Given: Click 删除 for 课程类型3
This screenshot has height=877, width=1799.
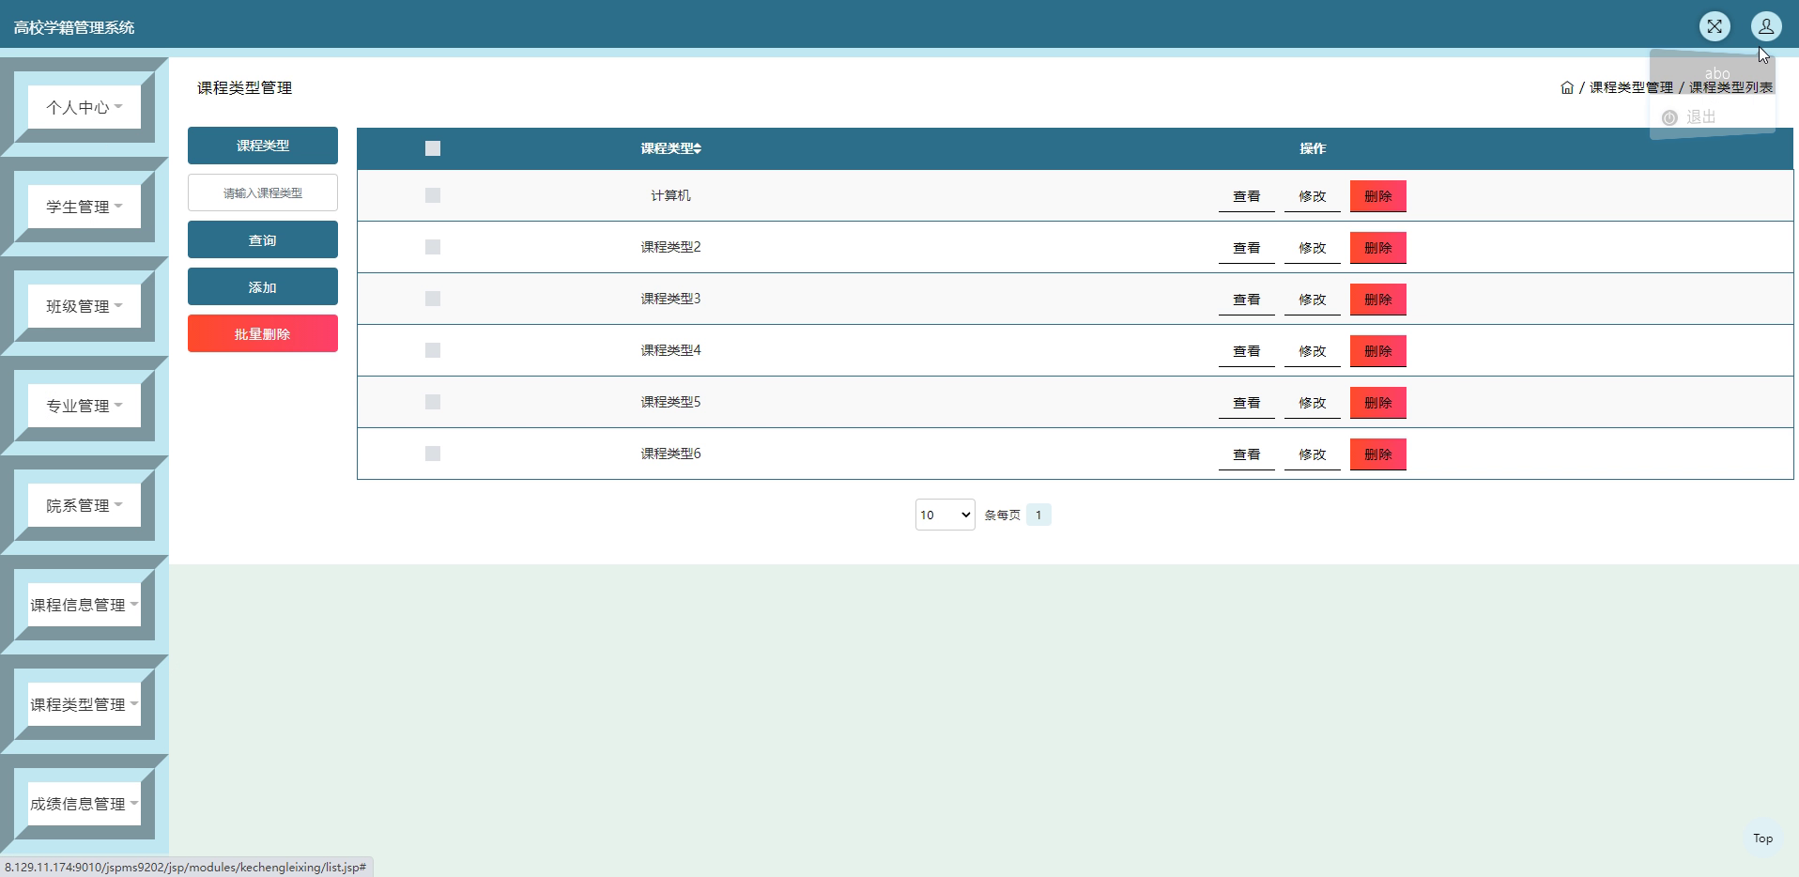Looking at the screenshot, I should click(1378, 300).
